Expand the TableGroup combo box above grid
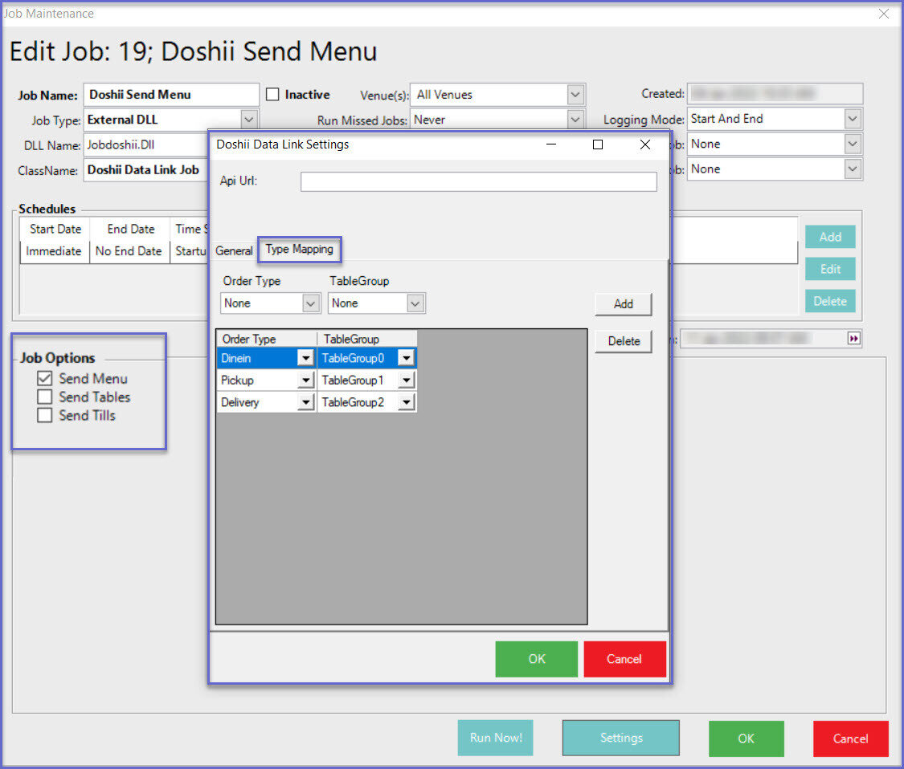Screen dimensions: 904x769 coord(415,303)
